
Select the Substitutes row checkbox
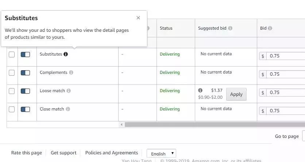(12, 54)
